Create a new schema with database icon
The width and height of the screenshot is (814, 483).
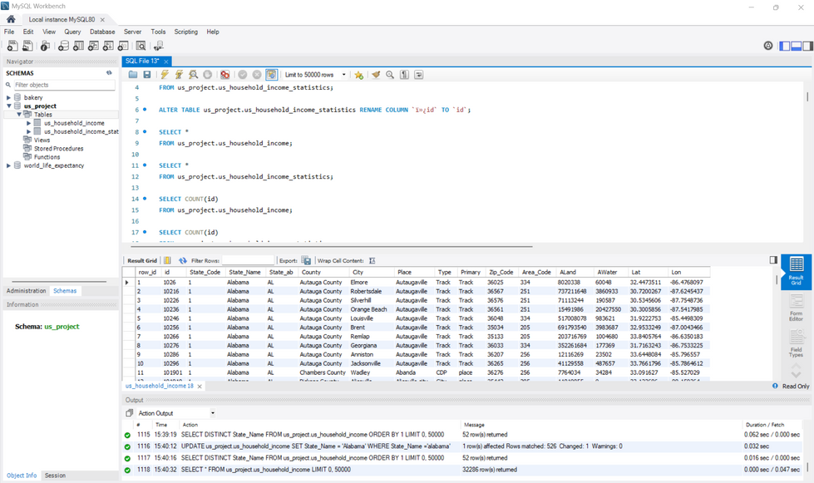(x=64, y=46)
